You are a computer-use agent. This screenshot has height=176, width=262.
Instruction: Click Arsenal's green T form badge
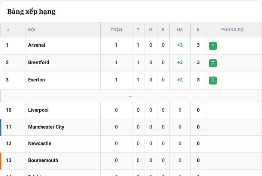[x=213, y=46]
